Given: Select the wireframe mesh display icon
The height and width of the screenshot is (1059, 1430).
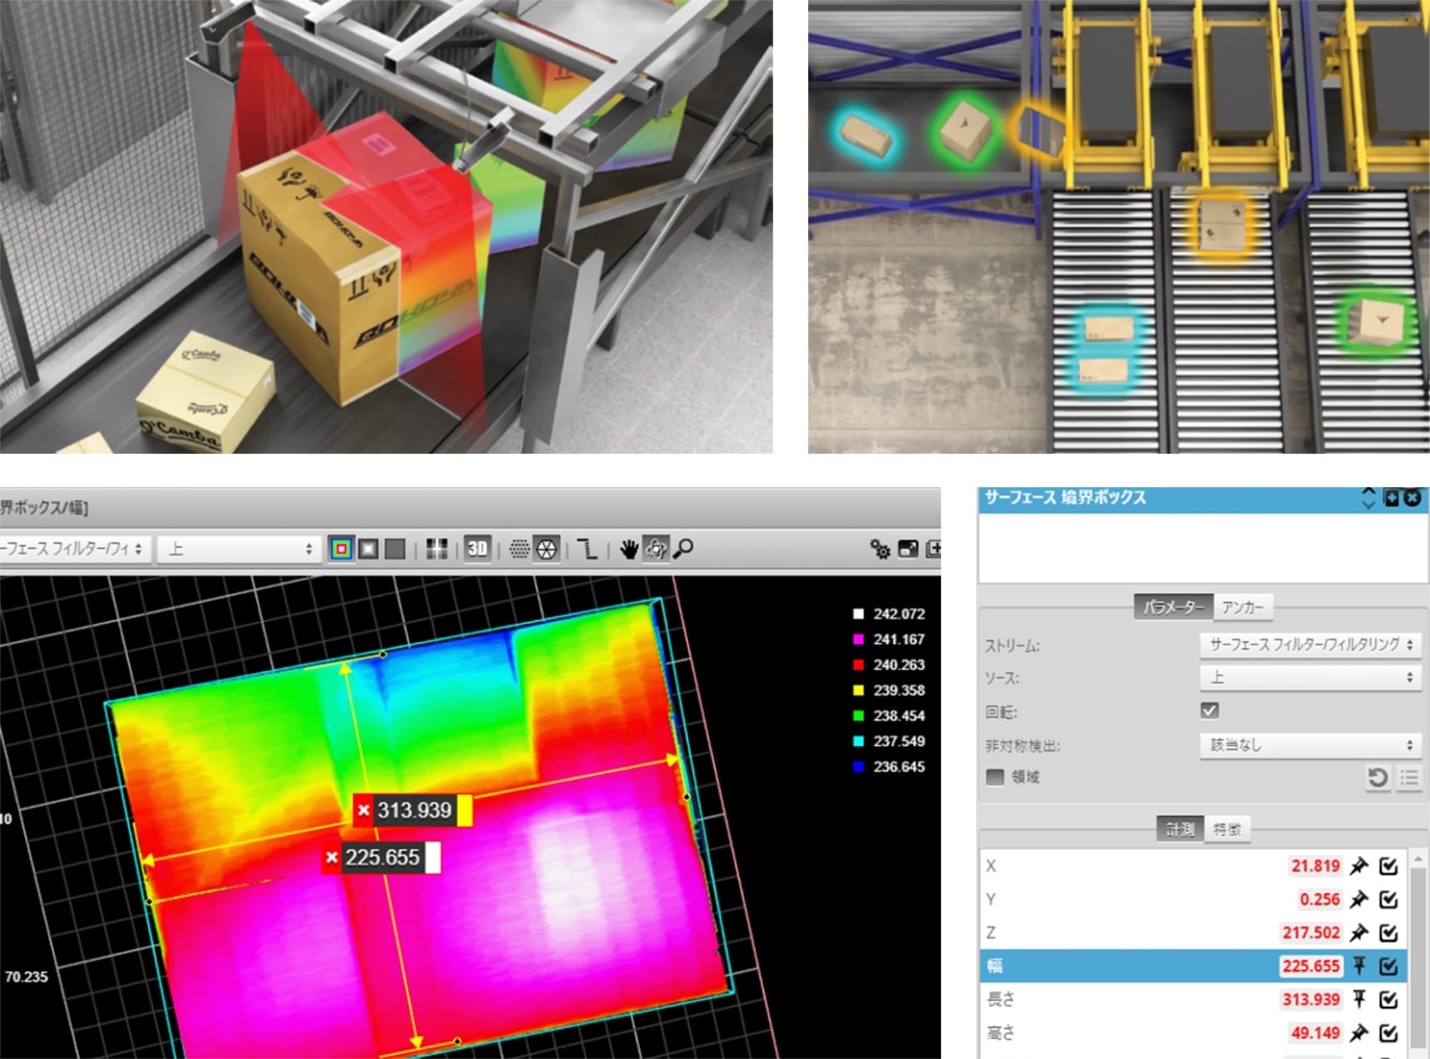Looking at the screenshot, I should (x=546, y=549).
